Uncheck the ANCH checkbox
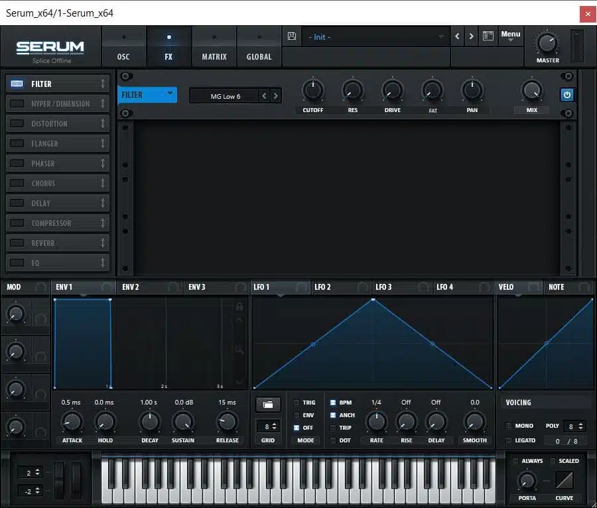This screenshot has width=597, height=508. pyautogui.click(x=333, y=415)
